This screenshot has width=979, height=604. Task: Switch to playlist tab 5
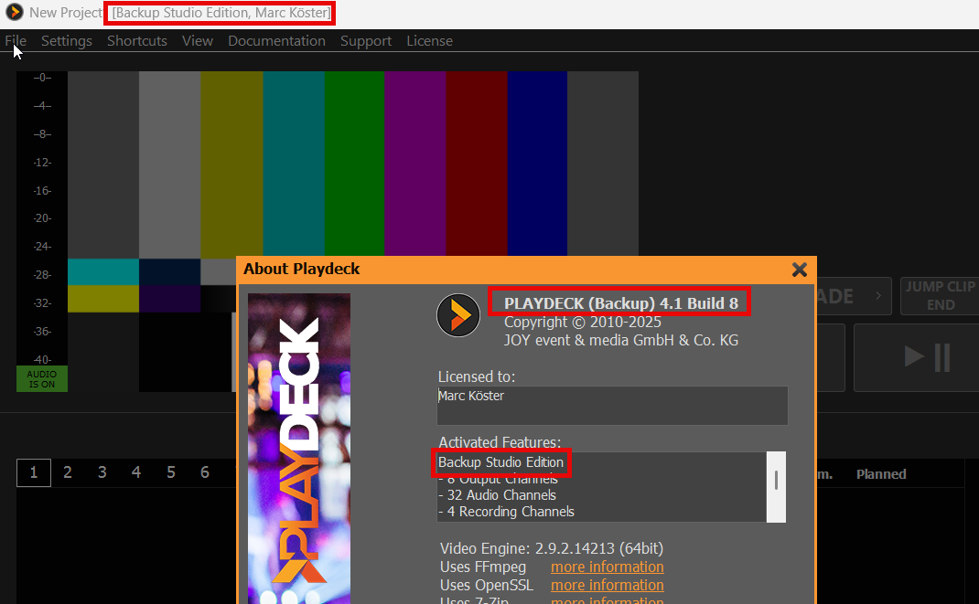(170, 472)
